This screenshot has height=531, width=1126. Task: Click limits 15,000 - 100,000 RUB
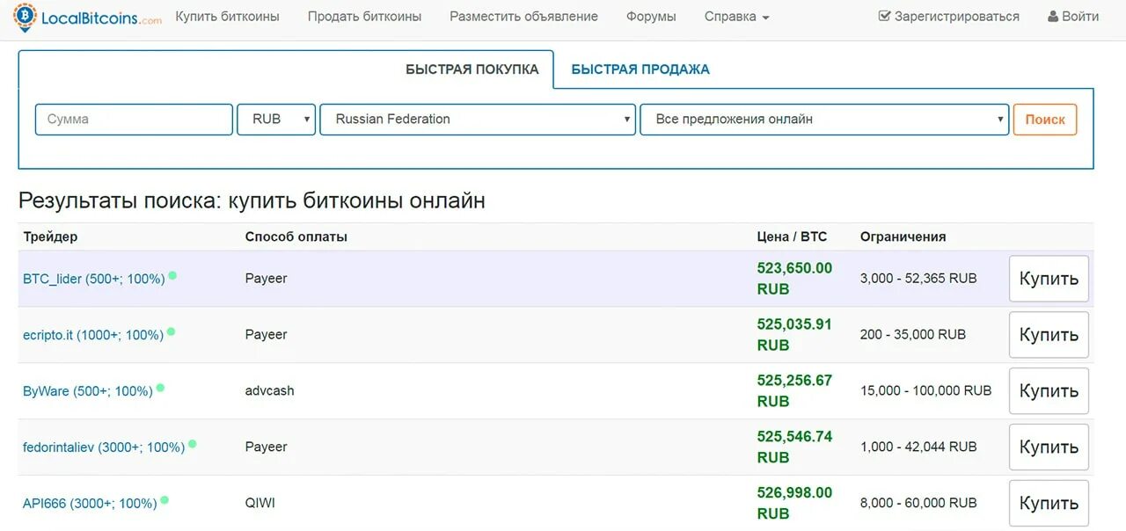pos(925,391)
